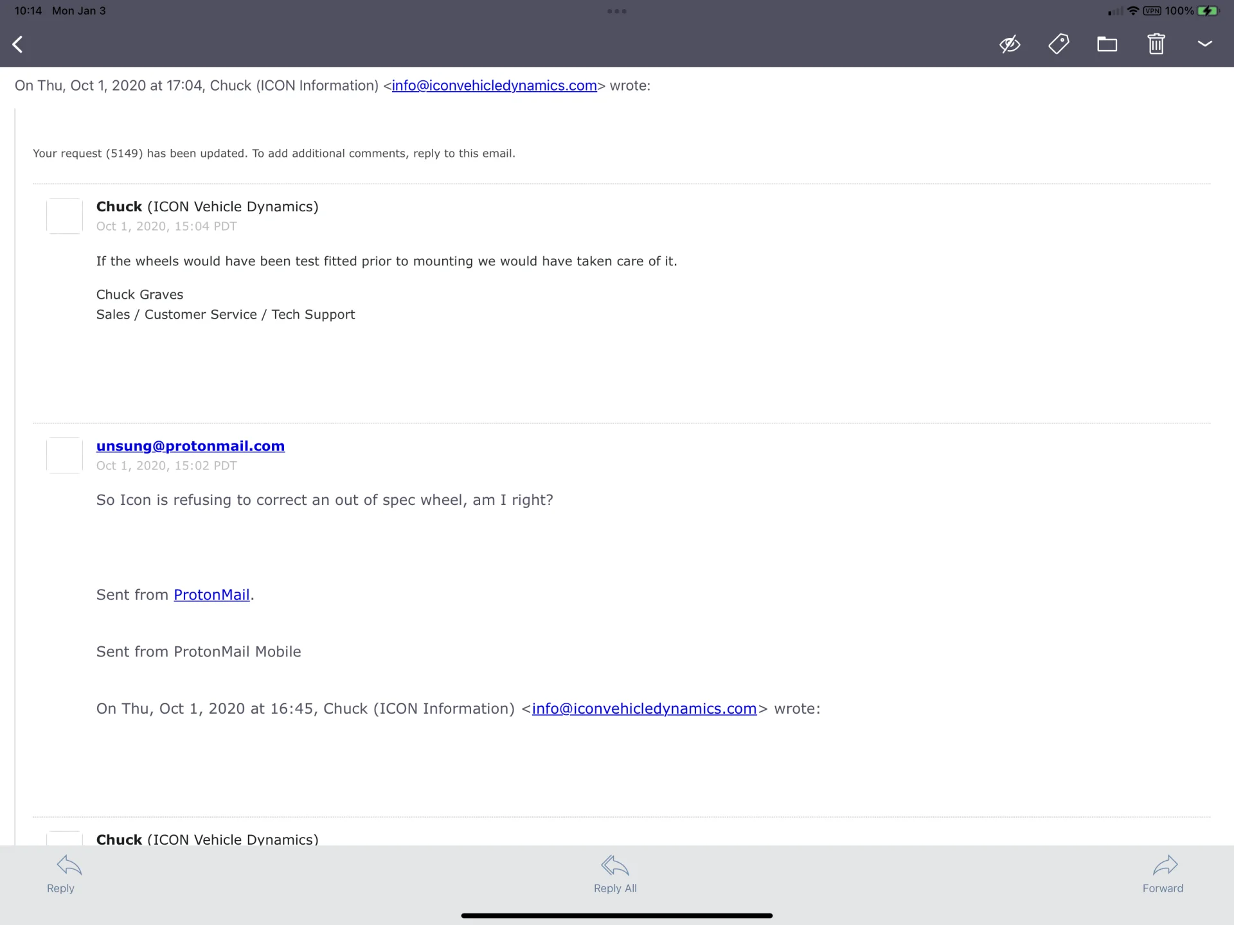This screenshot has height=925, width=1234.
Task: Tap the battery status indicator
Action: coord(1208,11)
